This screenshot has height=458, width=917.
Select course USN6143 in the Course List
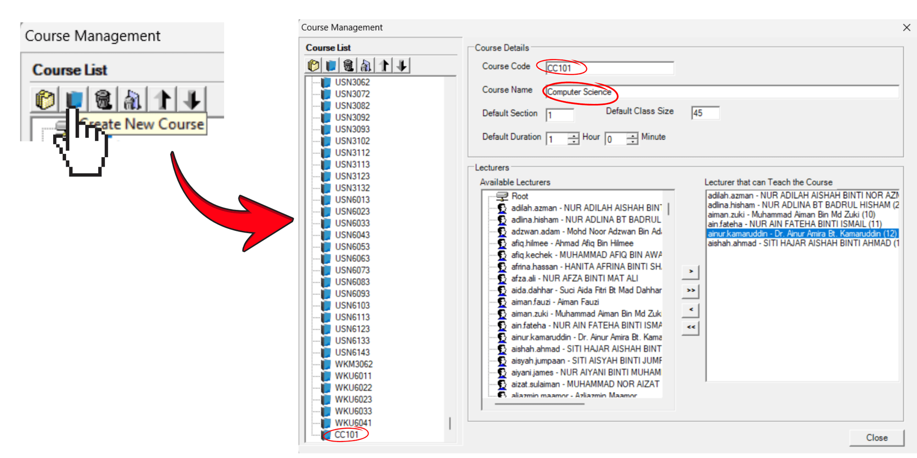pos(352,353)
